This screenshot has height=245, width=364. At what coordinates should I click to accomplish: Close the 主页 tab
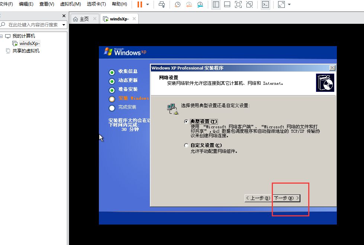click(x=95, y=19)
